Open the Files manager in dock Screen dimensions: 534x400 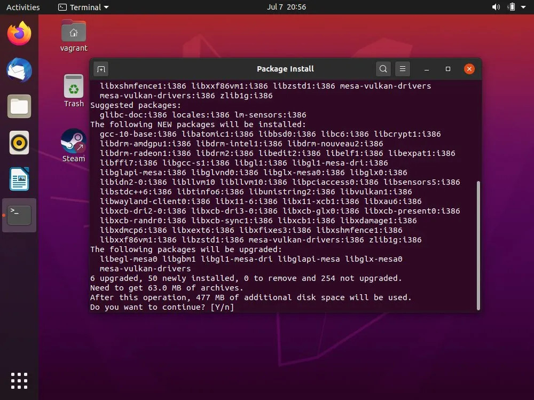[x=19, y=106]
